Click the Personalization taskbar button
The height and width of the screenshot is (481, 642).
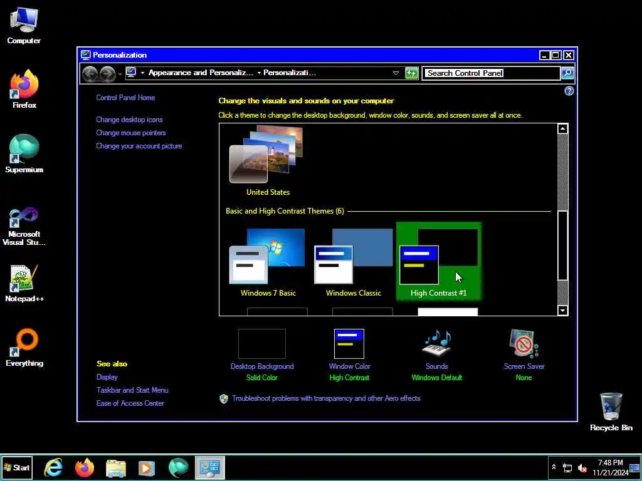209,467
